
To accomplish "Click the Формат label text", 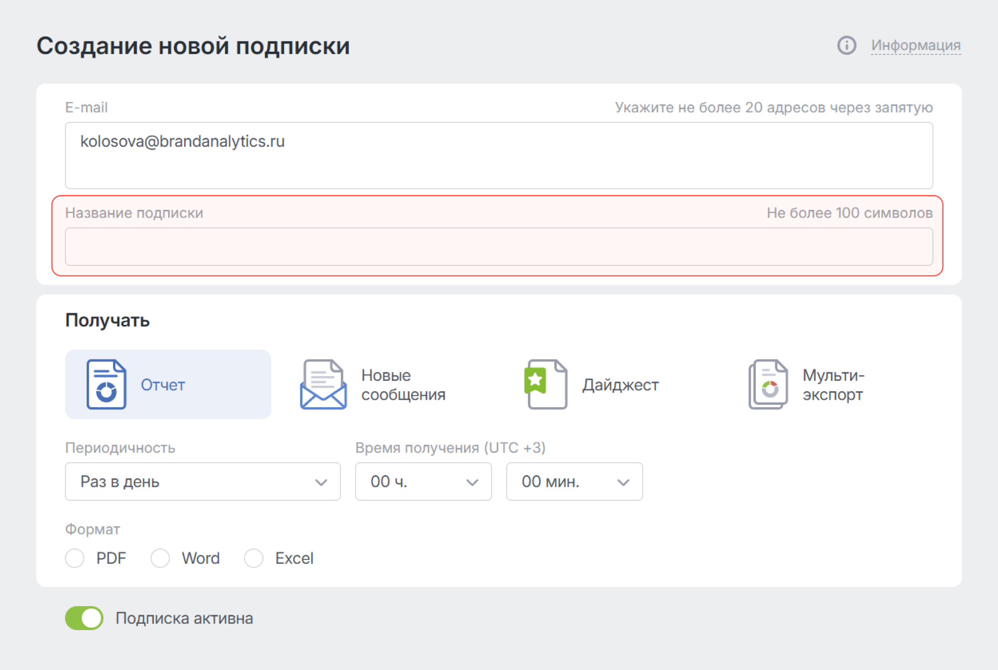I will tap(93, 529).
